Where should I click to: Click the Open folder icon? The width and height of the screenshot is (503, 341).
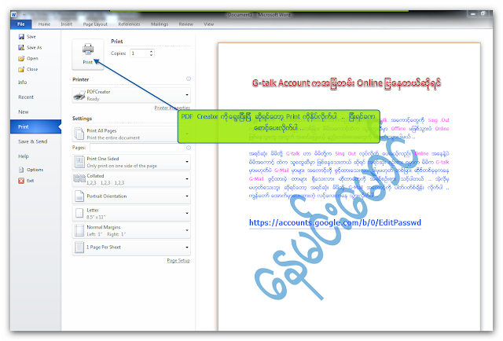tap(21, 58)
